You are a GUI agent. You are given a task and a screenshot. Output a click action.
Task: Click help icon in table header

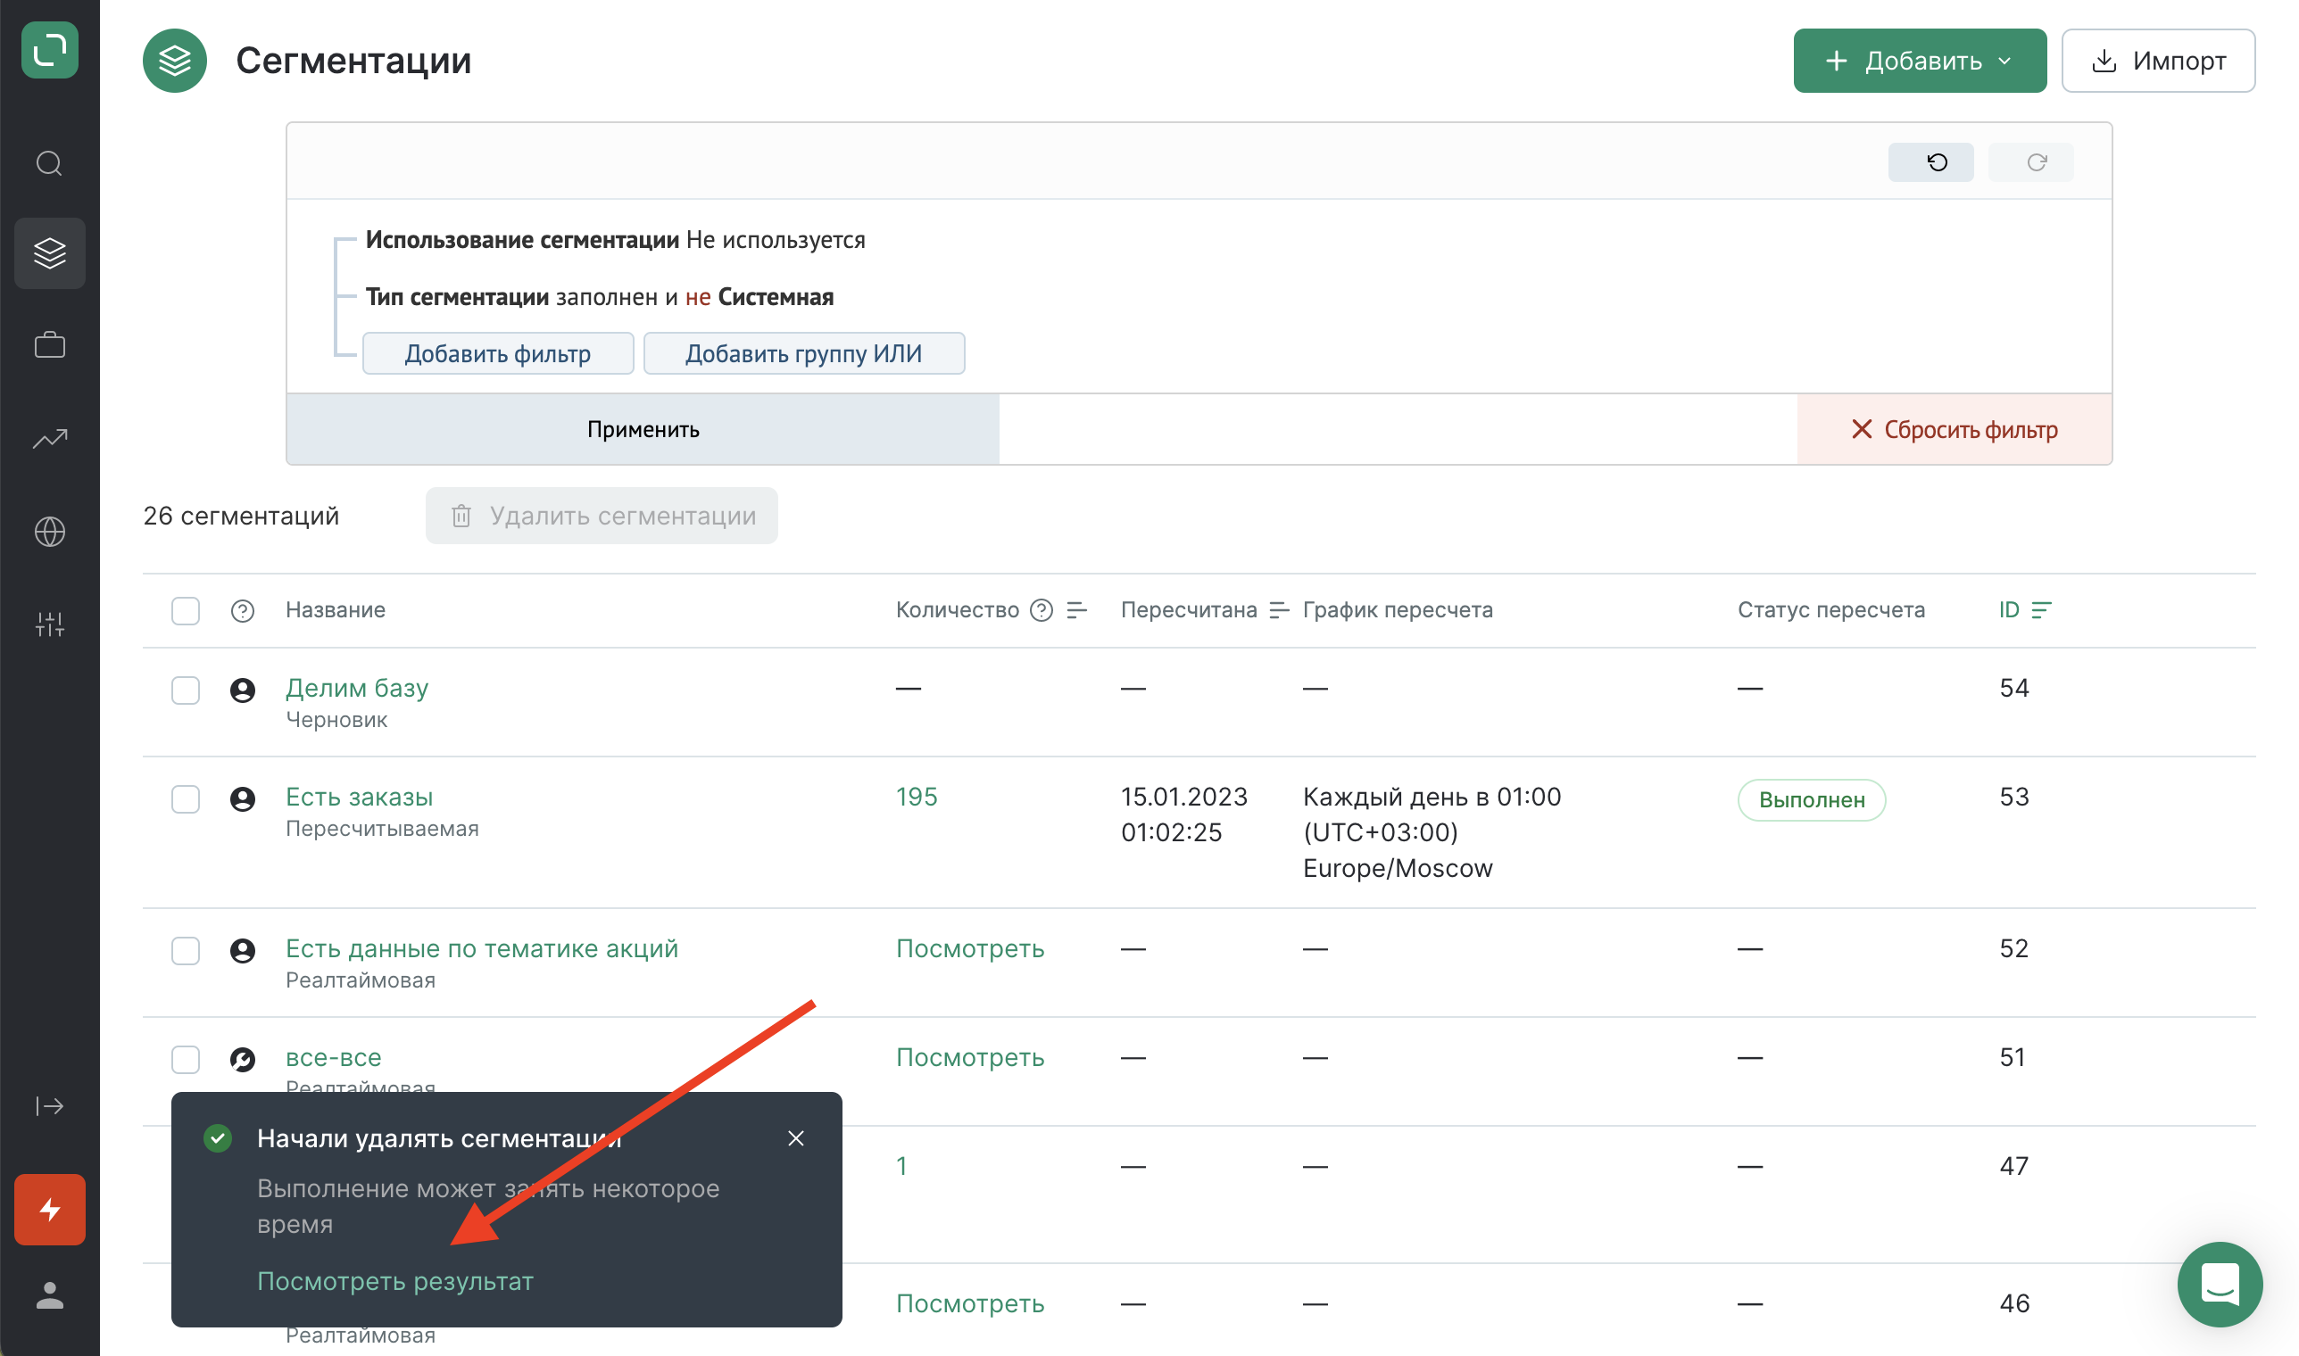click(242, 610)
